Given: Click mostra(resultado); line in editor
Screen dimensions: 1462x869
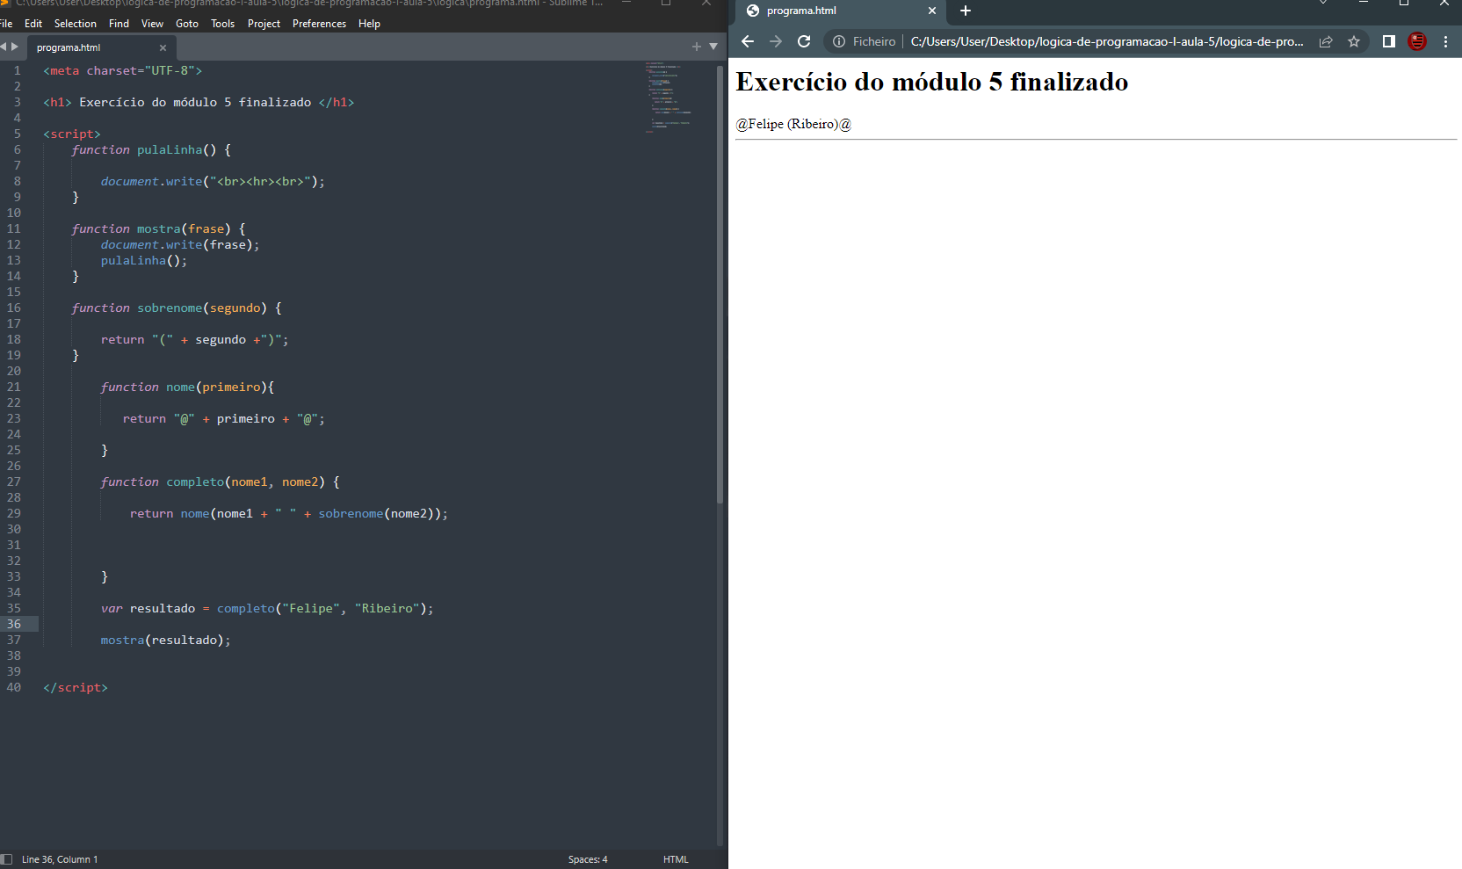Looking at the screenshot, I should (x=165, y=640).
